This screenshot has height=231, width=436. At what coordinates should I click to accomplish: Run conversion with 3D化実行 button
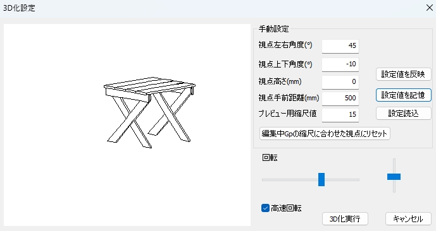pos(345,219)
